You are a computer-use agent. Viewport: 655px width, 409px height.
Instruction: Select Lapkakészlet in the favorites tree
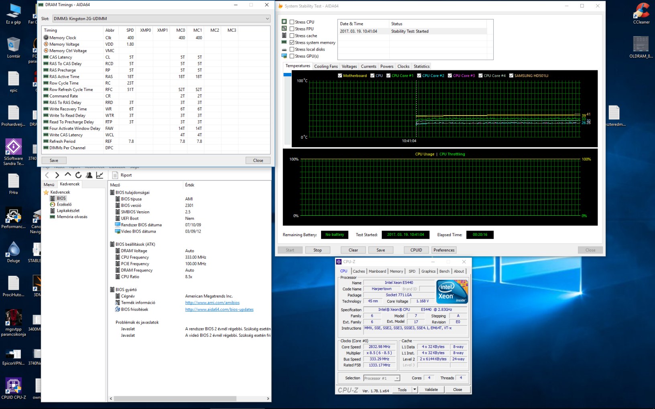click(x=68, y=211)
